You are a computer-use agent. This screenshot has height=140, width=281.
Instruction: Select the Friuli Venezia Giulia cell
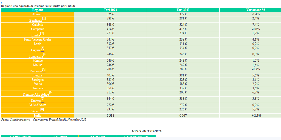pos(38,39)
